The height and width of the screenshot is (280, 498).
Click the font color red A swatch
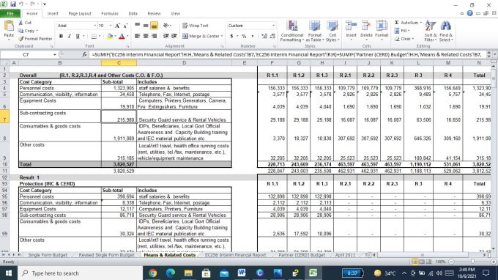pyautogui.click(x=122, y=37)
